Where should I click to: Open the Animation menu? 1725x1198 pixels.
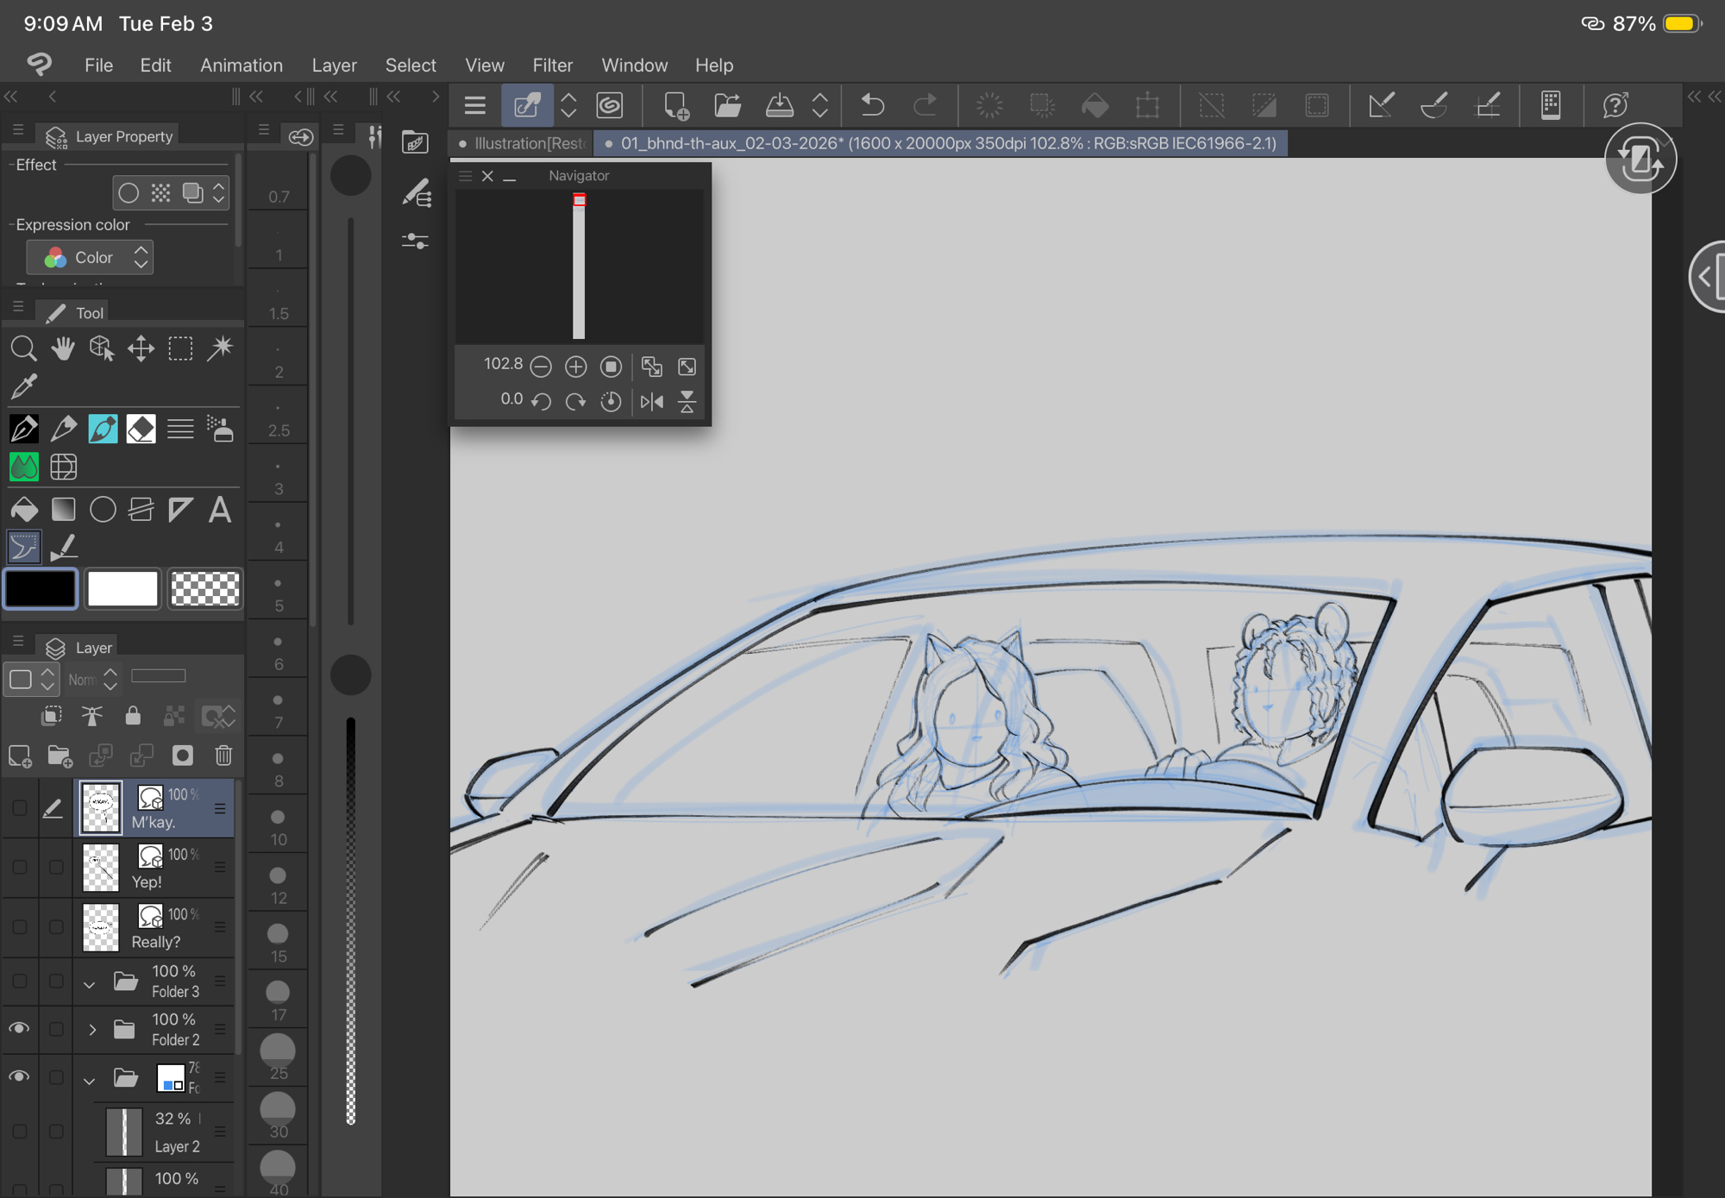241,65
